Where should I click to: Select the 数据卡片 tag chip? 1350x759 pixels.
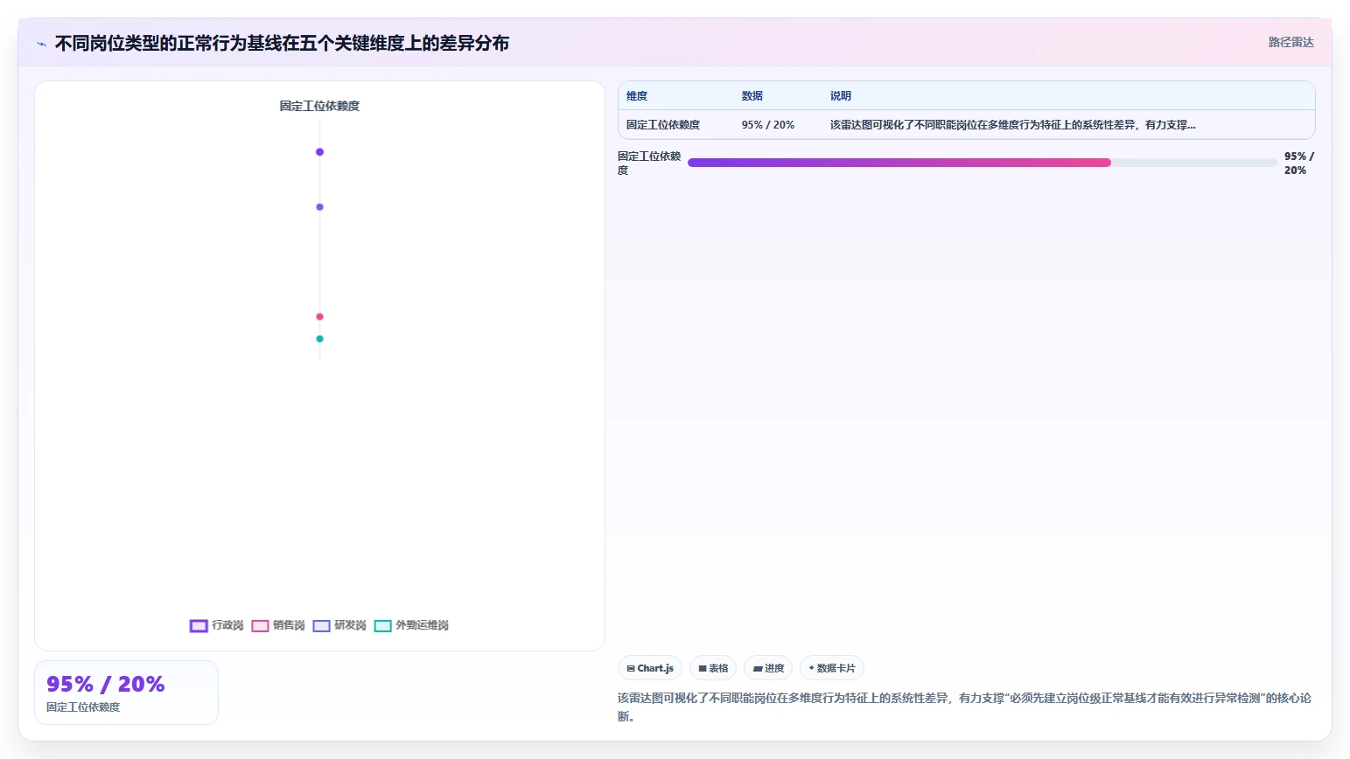click(832, 668)
